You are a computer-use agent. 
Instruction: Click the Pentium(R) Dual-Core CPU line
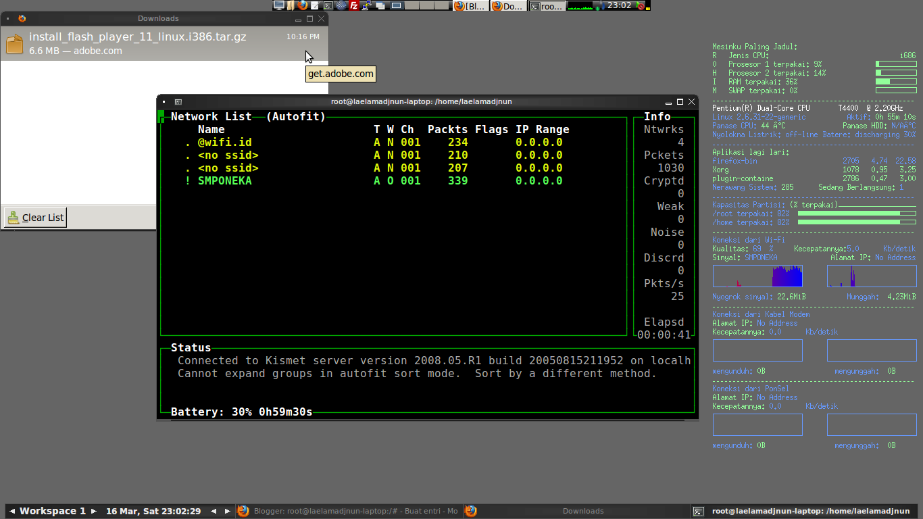807,108
